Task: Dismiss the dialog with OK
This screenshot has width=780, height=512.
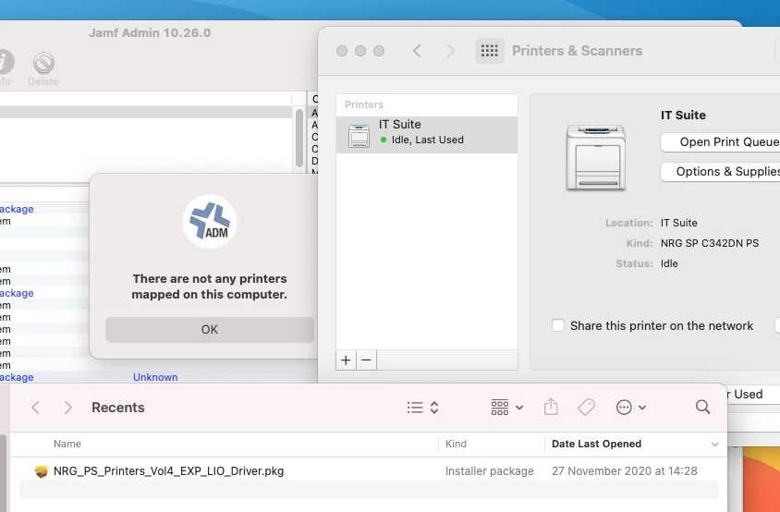Action: tap(210, 329)
